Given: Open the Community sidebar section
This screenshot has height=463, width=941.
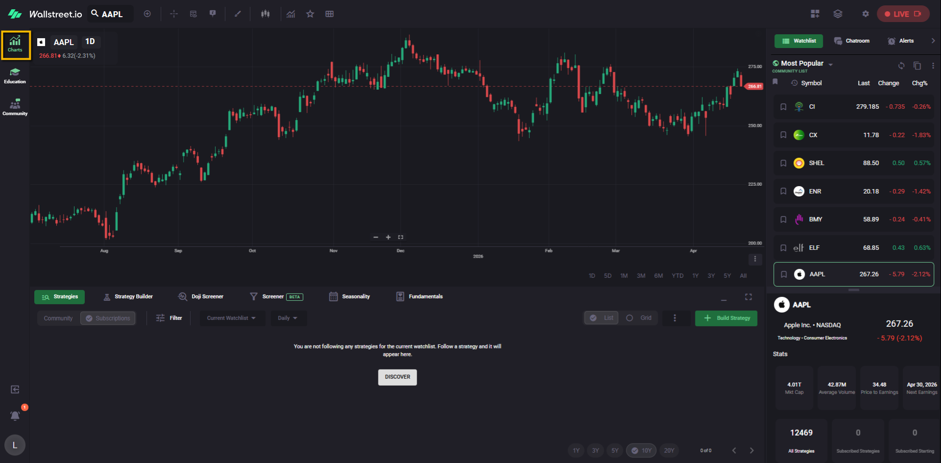Looking at the screenshot, I should pos(15,107).
